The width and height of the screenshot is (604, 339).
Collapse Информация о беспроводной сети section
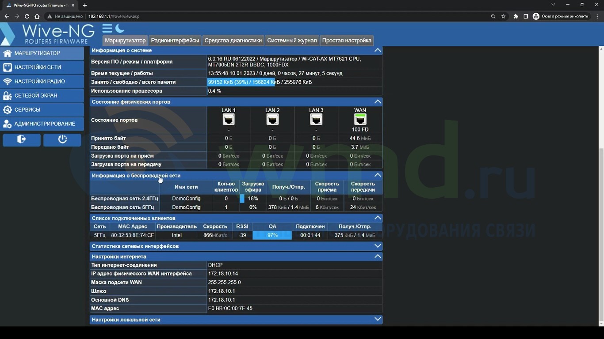pos(378,175)
